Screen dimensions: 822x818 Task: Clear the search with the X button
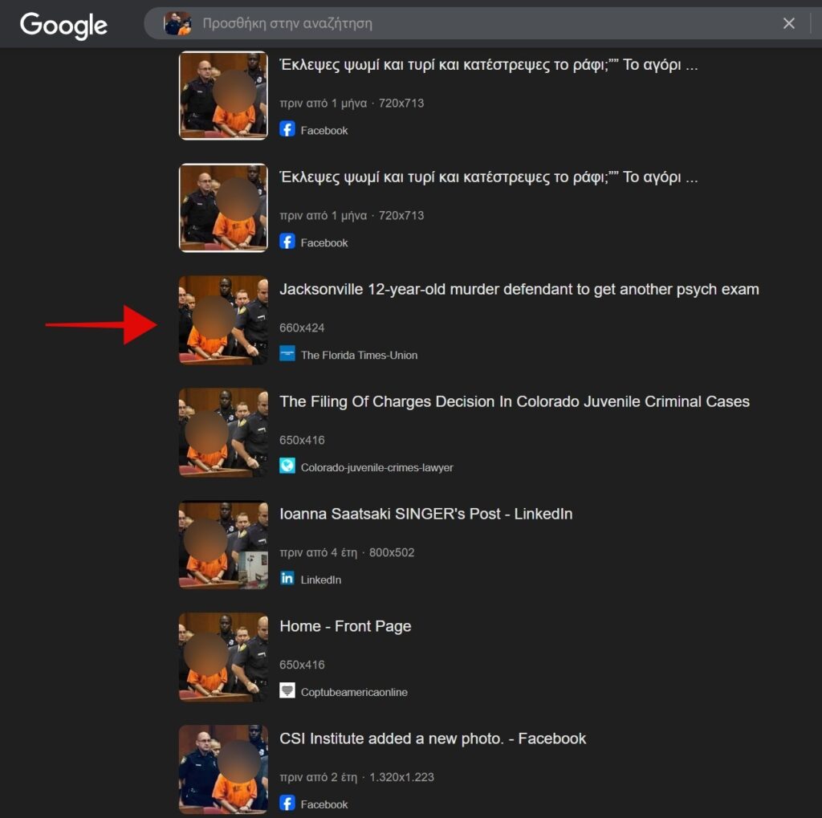(x=788, y=23)
